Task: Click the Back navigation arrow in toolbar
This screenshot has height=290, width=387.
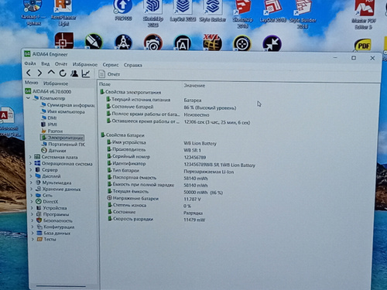Action: [29, 73]
